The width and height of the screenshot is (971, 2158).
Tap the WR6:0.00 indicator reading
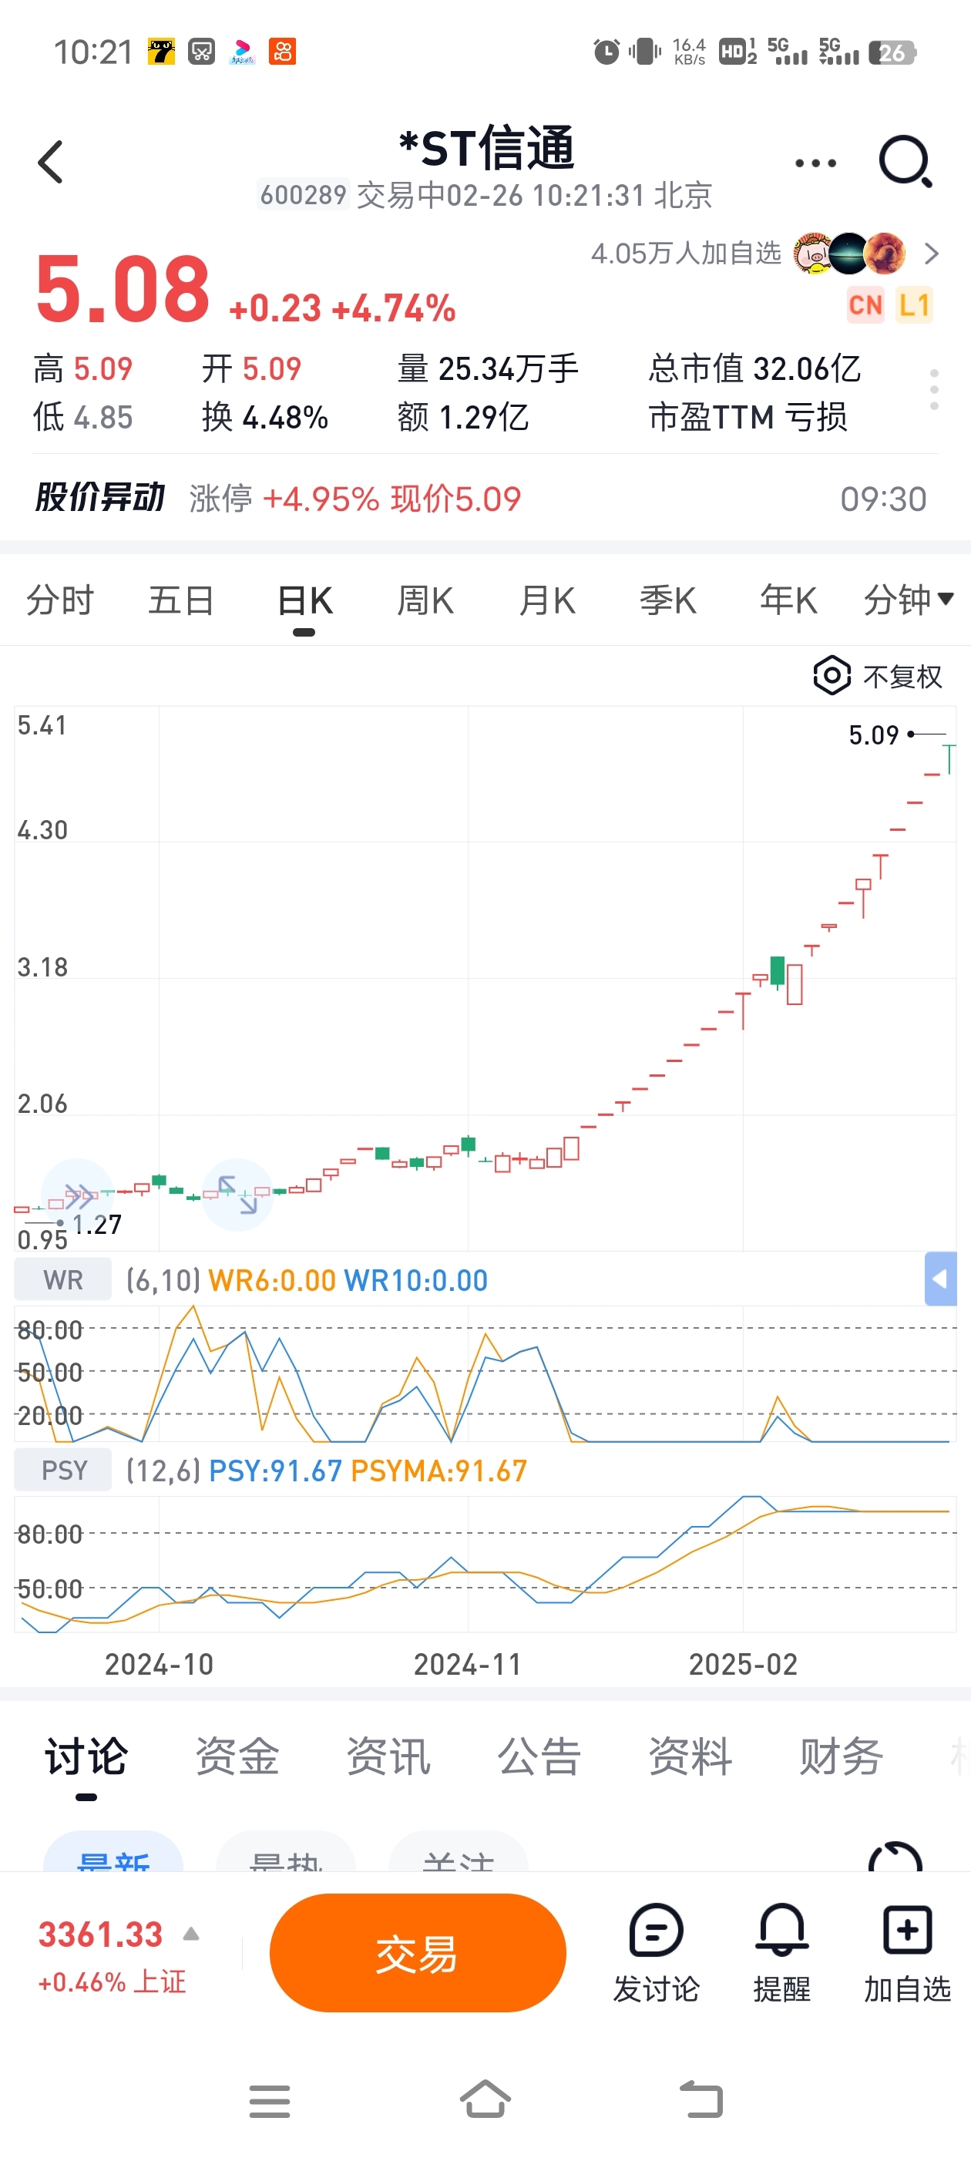point(271,1280)
